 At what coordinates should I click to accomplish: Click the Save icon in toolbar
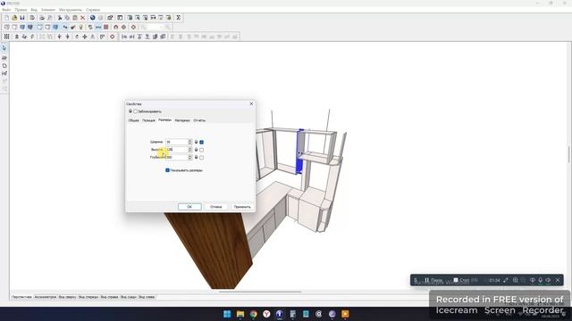pos(22,18)
